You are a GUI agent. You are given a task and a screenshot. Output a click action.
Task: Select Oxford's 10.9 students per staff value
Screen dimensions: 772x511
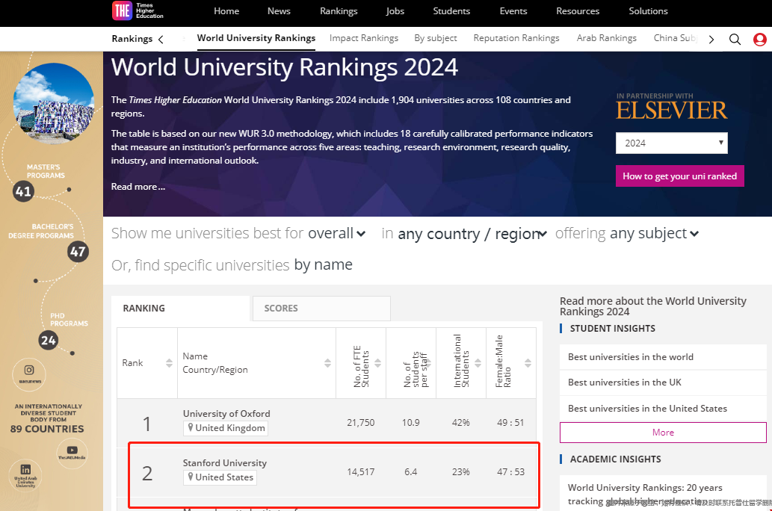(x=410, y=422)
